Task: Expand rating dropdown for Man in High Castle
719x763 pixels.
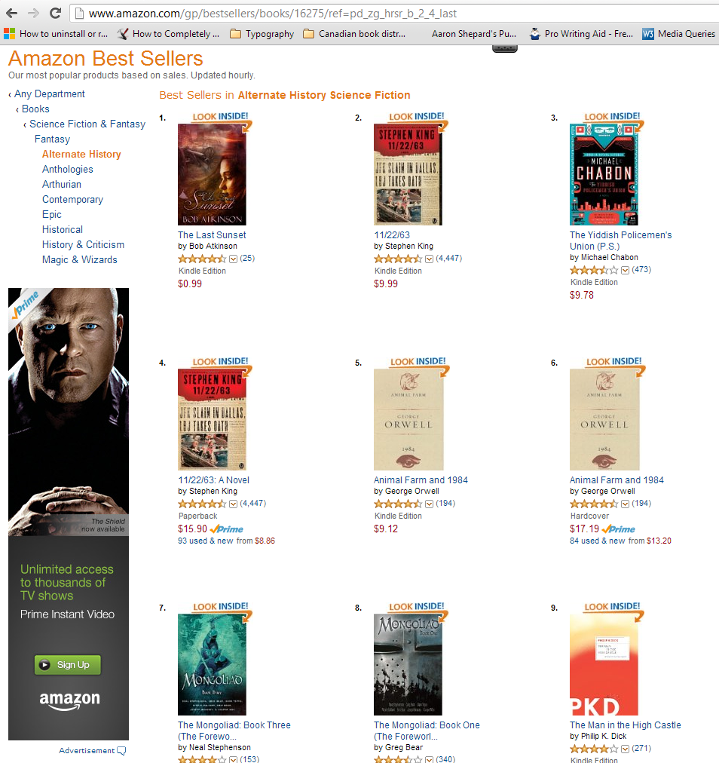Action: click(x=625, y=749)
